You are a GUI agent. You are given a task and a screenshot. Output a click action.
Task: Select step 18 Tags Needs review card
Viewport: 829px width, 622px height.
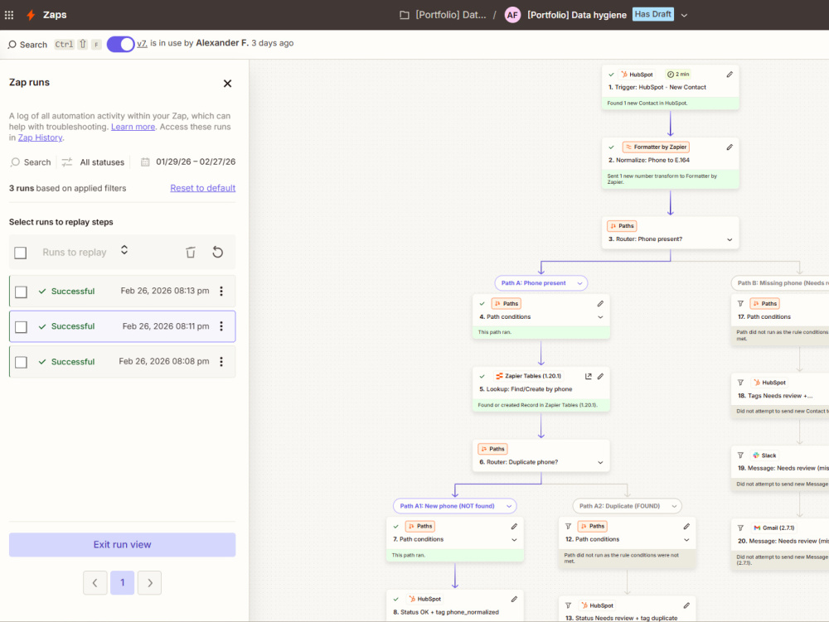[780, 396]
